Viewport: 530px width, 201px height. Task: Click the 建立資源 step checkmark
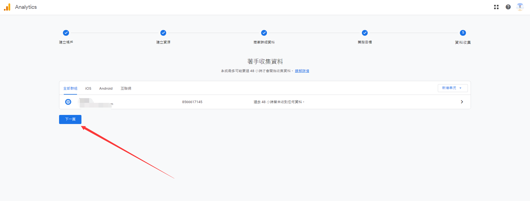[x=163, y=33]
